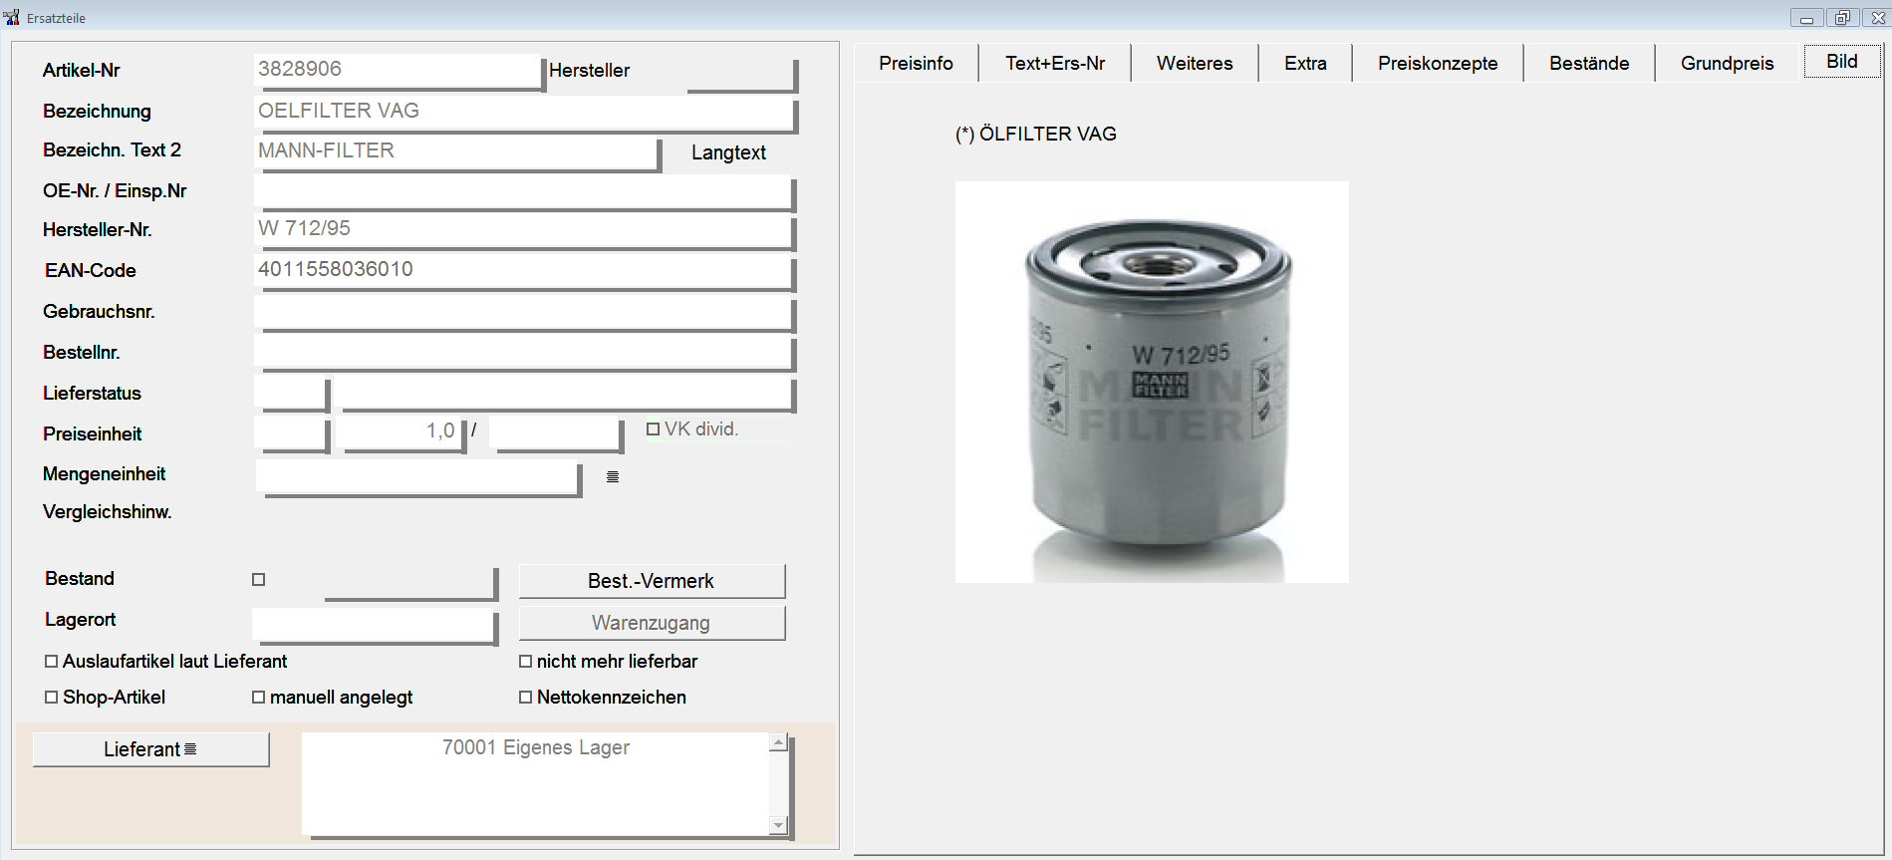1892x860 pixels.
Task: Check the Nettokennzeichen box
Action: click(526, 698)
